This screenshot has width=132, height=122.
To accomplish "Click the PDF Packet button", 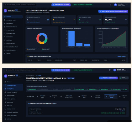I will 124,78.
